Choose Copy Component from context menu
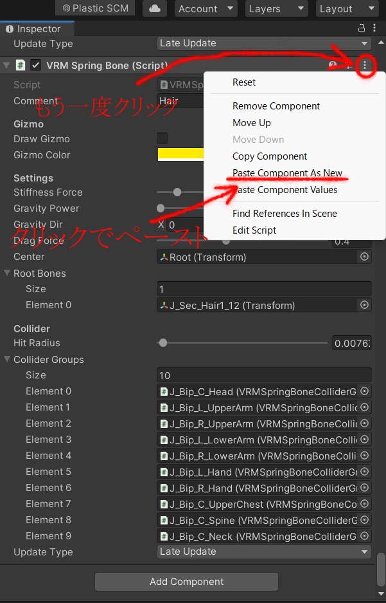386x603 pixels. [x=270, y=156]
